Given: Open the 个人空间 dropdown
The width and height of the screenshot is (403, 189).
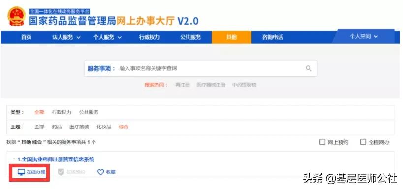Looking at the screenshot, I should [364, 37].
